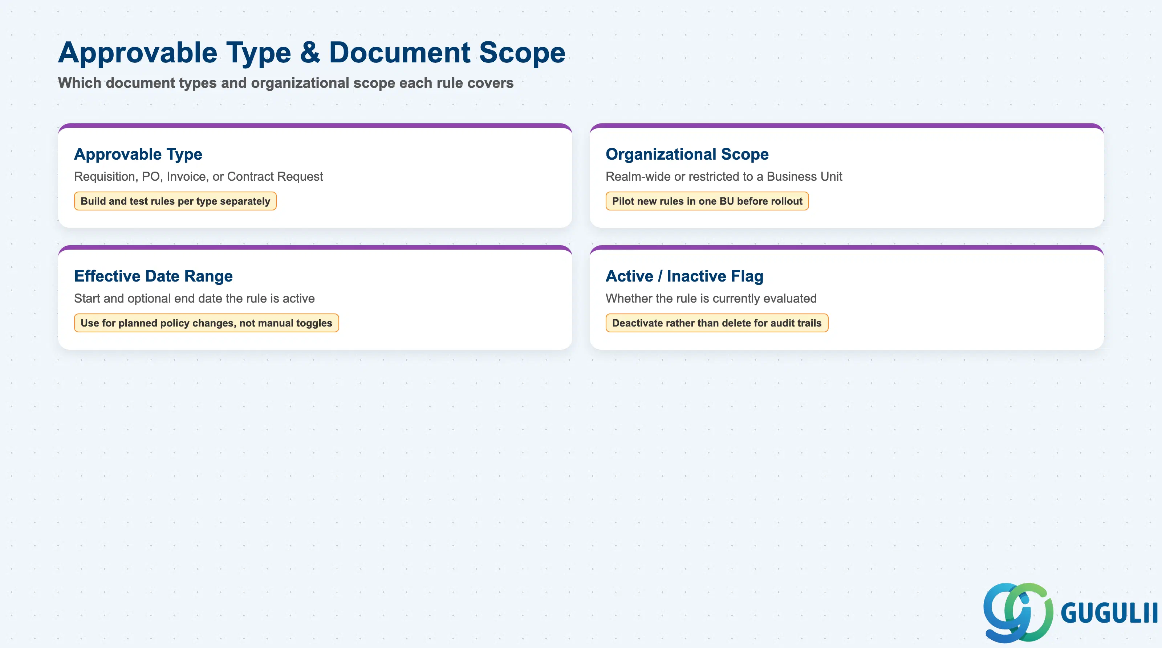The width and height of the screenshot is (1162, 648).
Task: Click 'Start and optional end date the rule is active'
Action: 194,298
